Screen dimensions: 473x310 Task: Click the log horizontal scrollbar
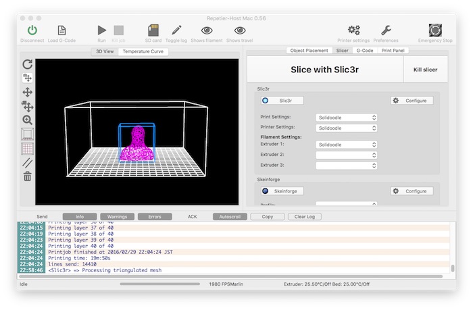231,276
